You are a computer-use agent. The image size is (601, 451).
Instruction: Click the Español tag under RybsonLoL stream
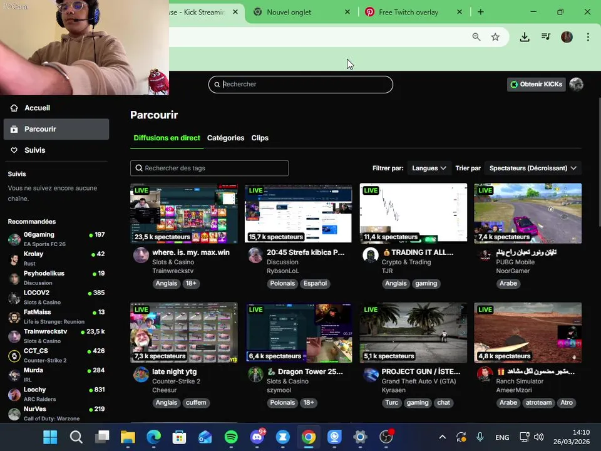[315, 283]
